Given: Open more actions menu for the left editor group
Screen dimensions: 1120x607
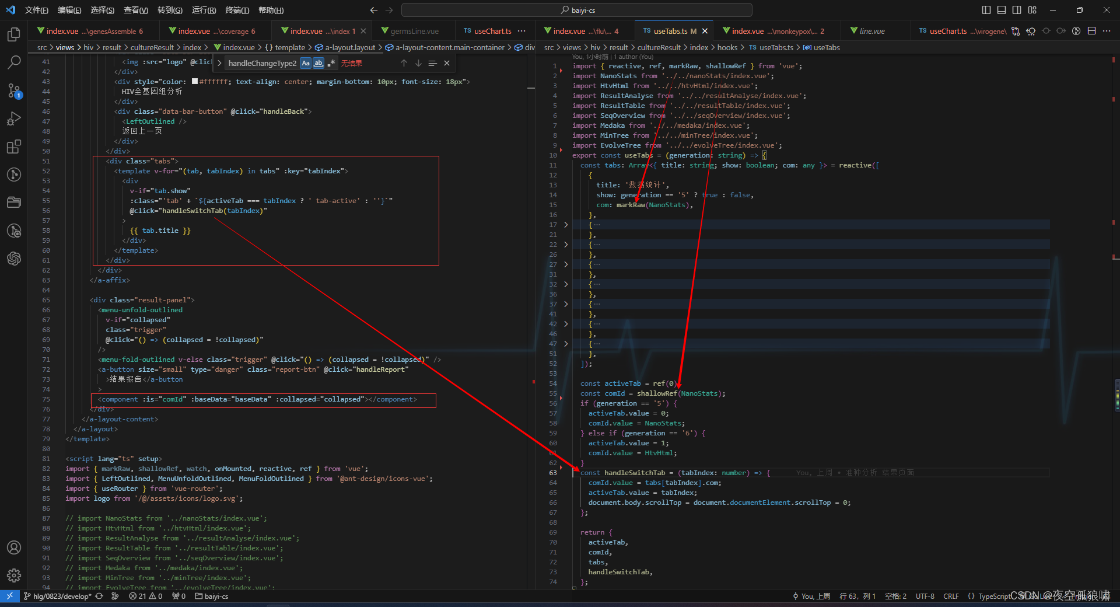Looking at the screenshot, I should (521, 31).
